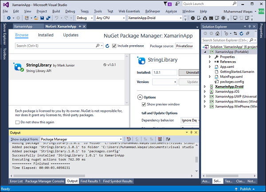
Task: Collapse the Options section chevron
Action: click(x=140, y=97)
